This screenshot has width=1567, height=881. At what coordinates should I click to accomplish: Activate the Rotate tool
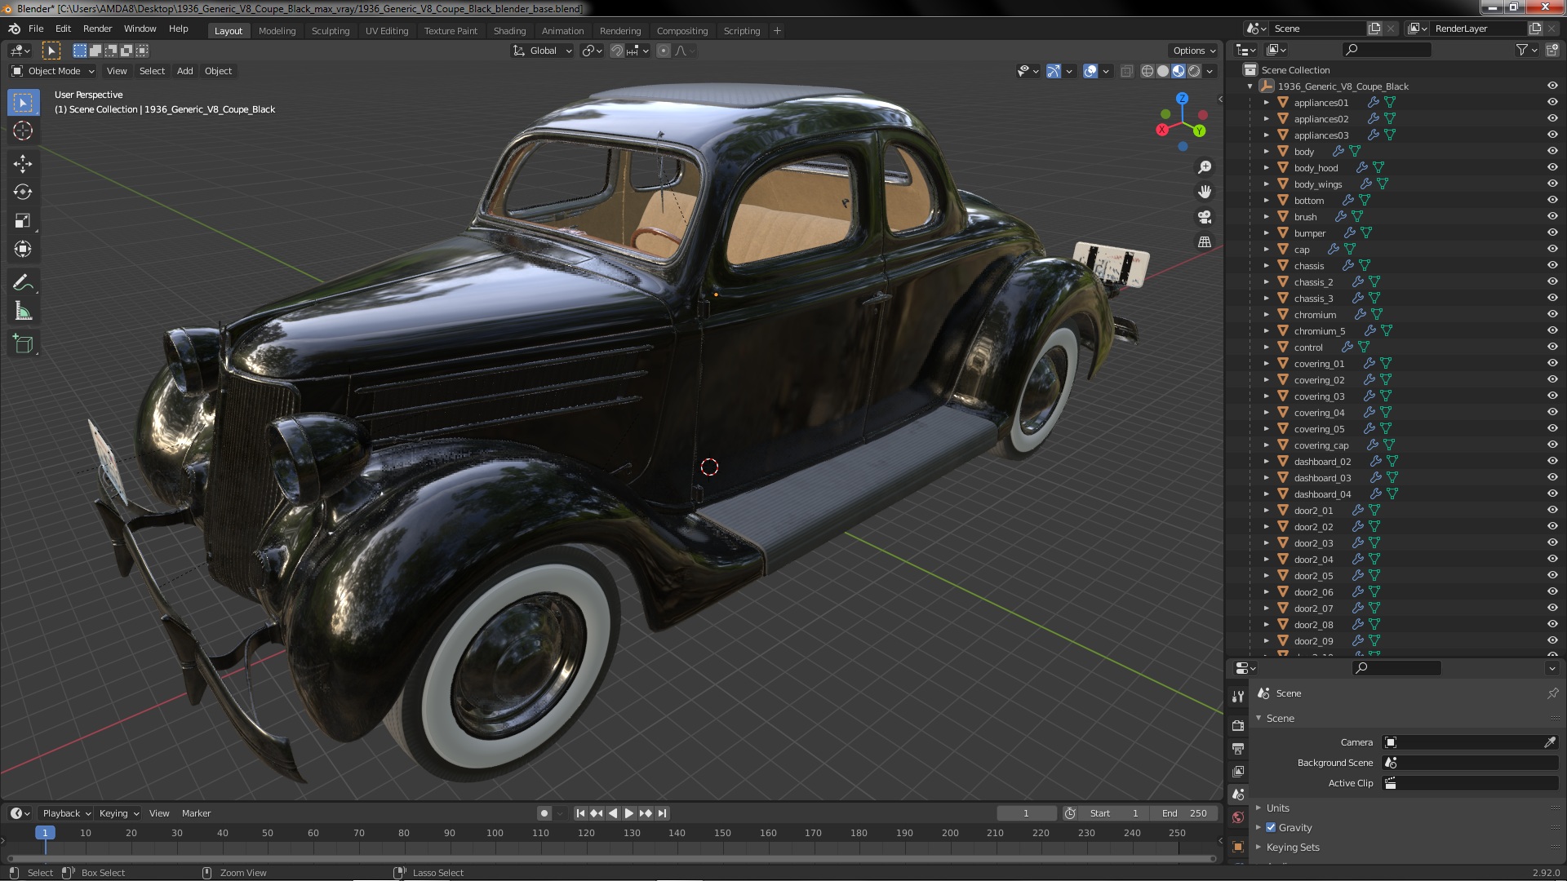23,193
